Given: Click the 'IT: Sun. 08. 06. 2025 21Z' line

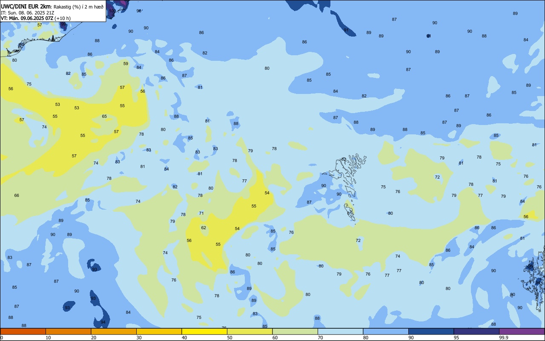Looking at the screenshot, I should point(27,13).
